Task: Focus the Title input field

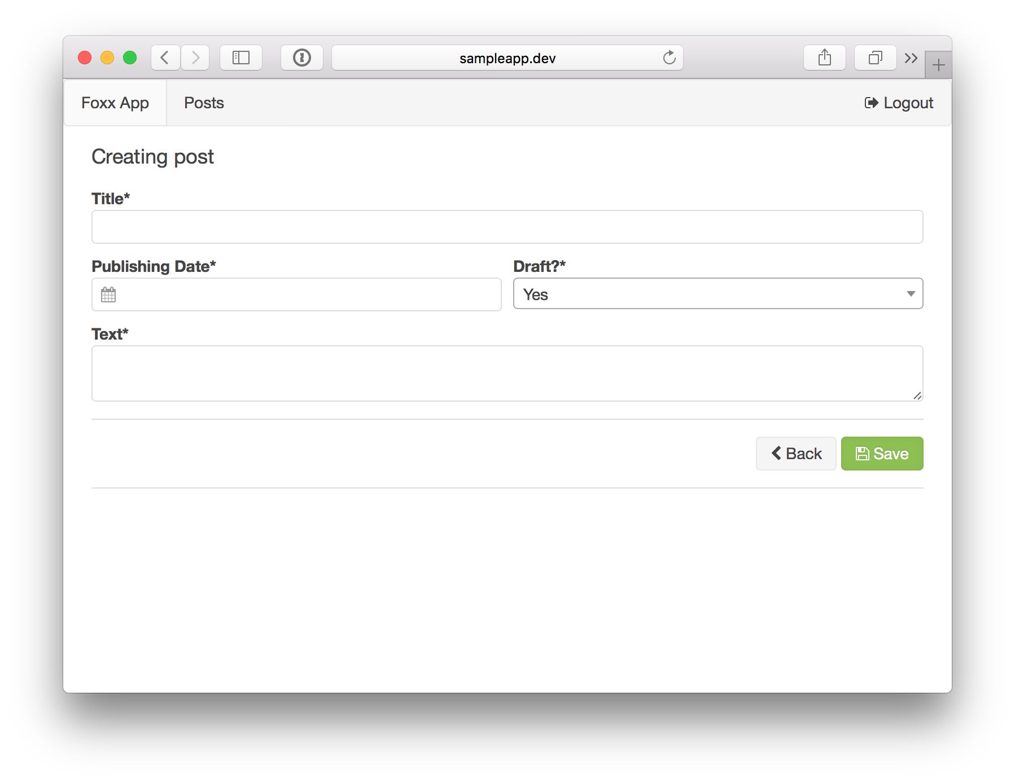Action: point(507,227)
